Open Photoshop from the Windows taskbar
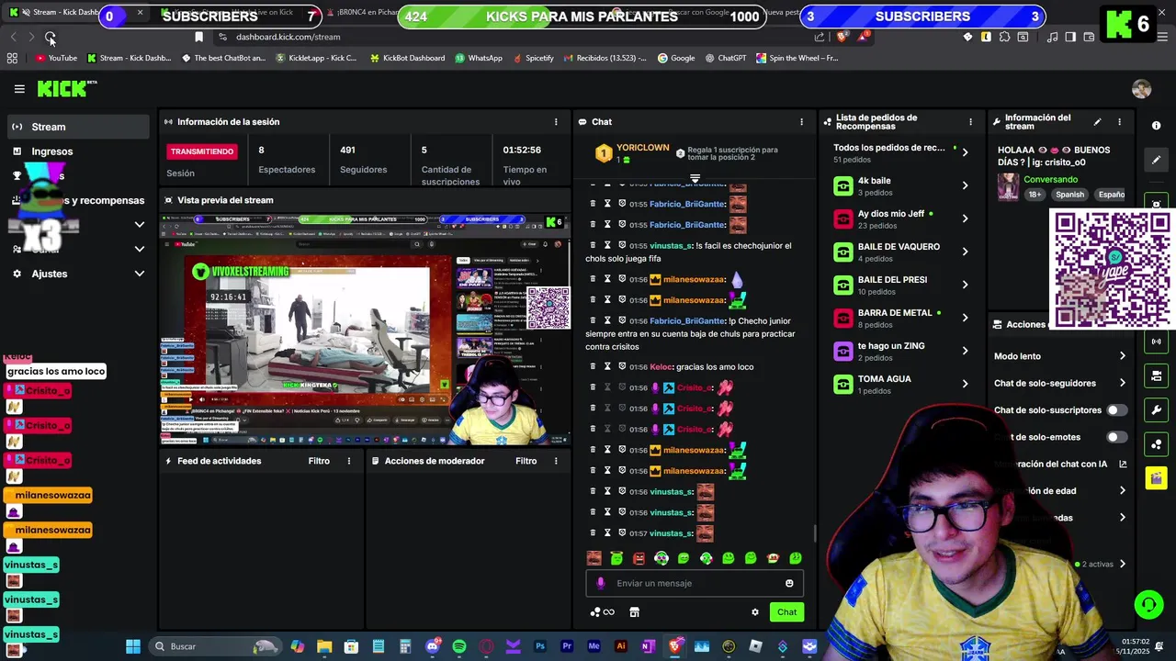 point(540,646)
